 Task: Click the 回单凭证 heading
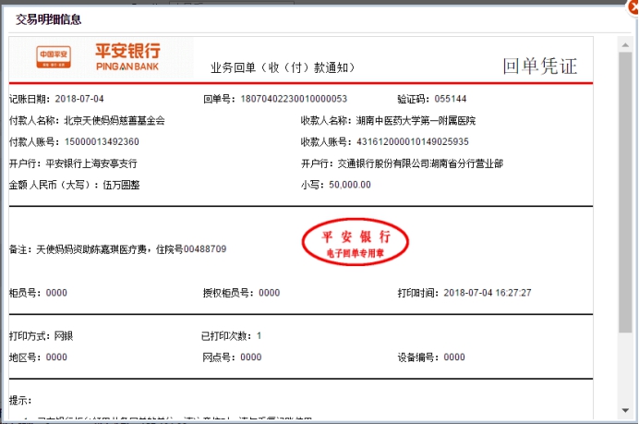540,66
